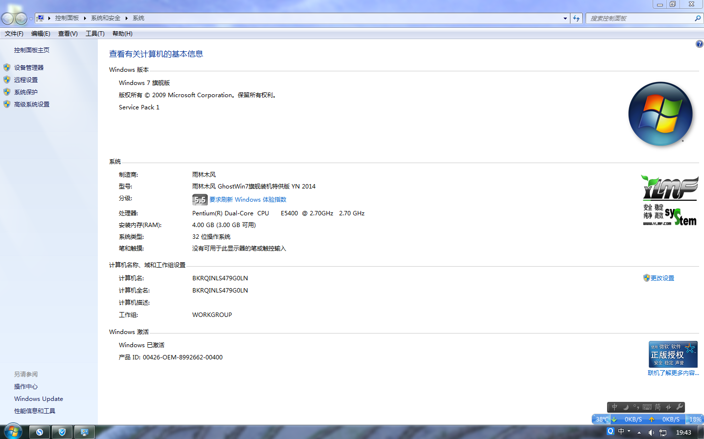Open the 工具(T) menu

click(x=95, y=34)
